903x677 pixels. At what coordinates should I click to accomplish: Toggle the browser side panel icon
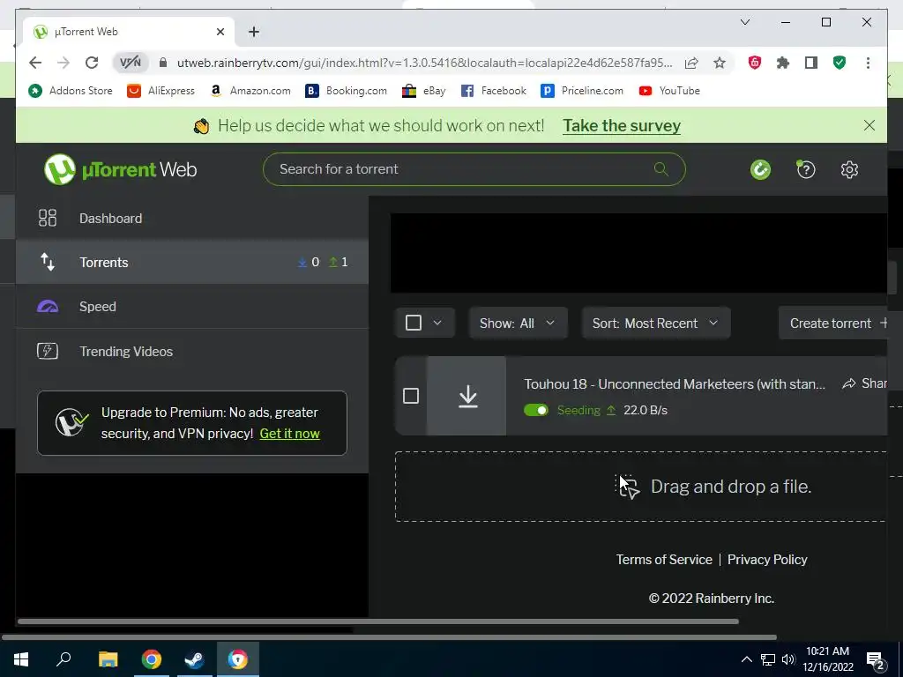tap(811, 63)
